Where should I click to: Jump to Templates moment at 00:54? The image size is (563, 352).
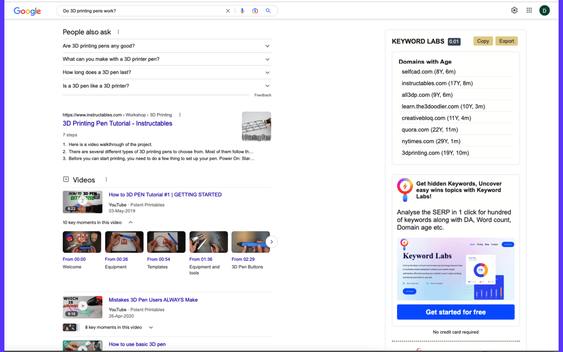click(166, 242)
